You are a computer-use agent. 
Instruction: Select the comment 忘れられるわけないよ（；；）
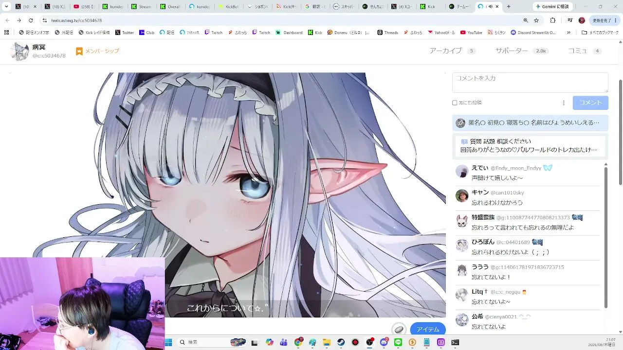[x=511, y=252]
